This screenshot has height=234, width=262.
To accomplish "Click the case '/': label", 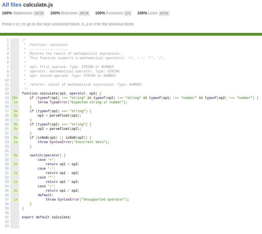I will pyautogui.click(x=47, y=186).
